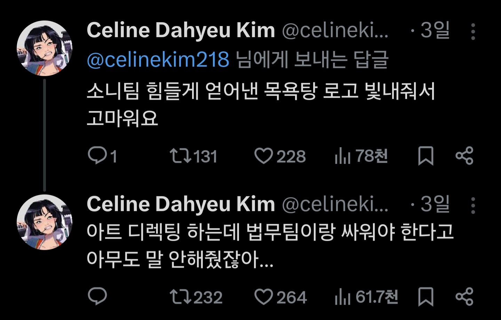Viewport: 501px width, 320px height.
Task: Click Celine Dahyeu Kim name on first tweet
Action: 181,30
